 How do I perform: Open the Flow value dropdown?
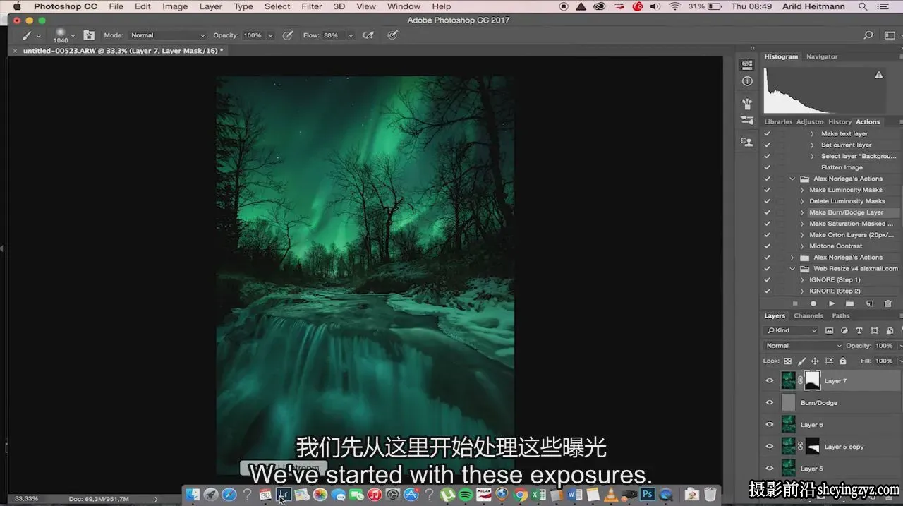(x=351, y=35)
